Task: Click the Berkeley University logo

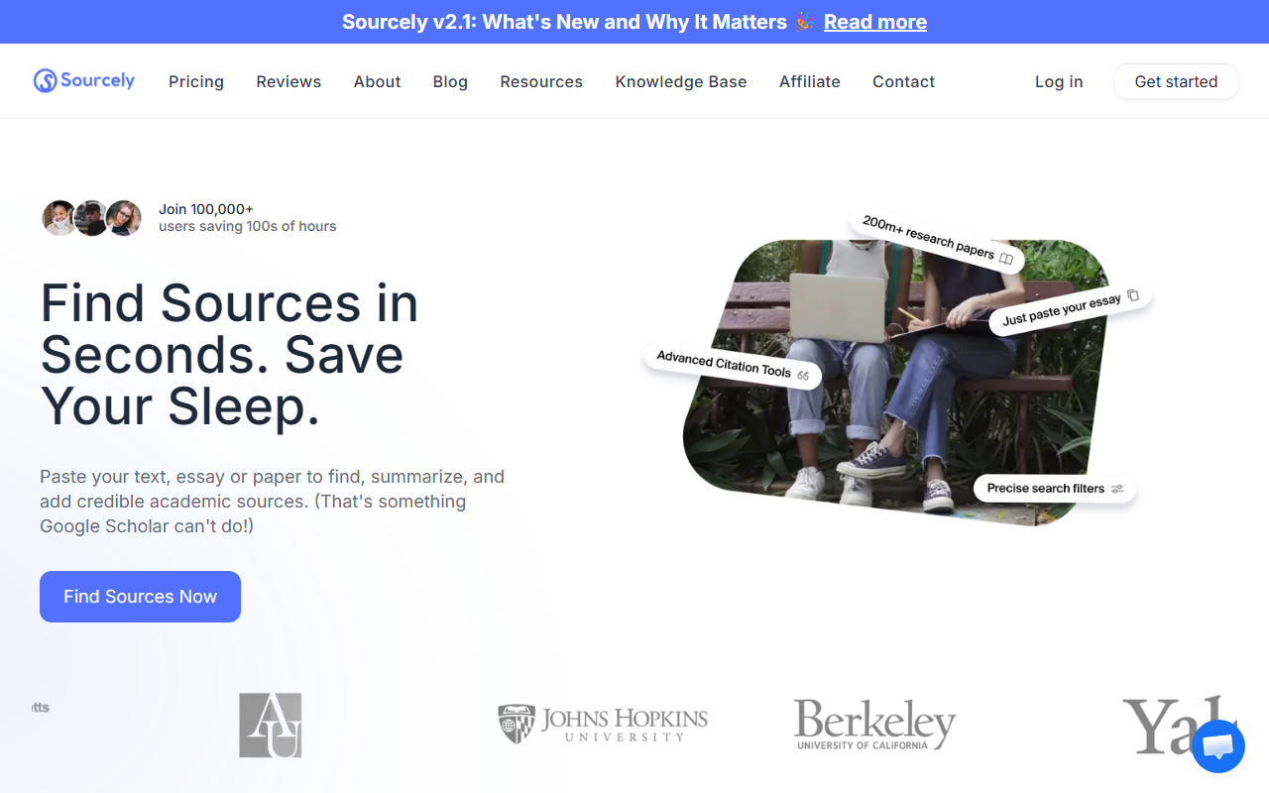Action: pyautogui.click(x=874, y=725)
